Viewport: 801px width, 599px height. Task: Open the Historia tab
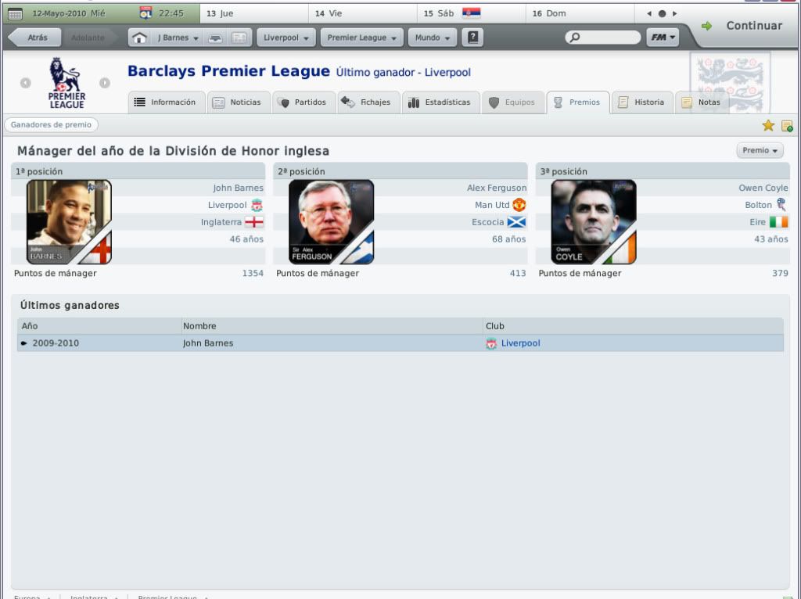(x=642, y=102)
